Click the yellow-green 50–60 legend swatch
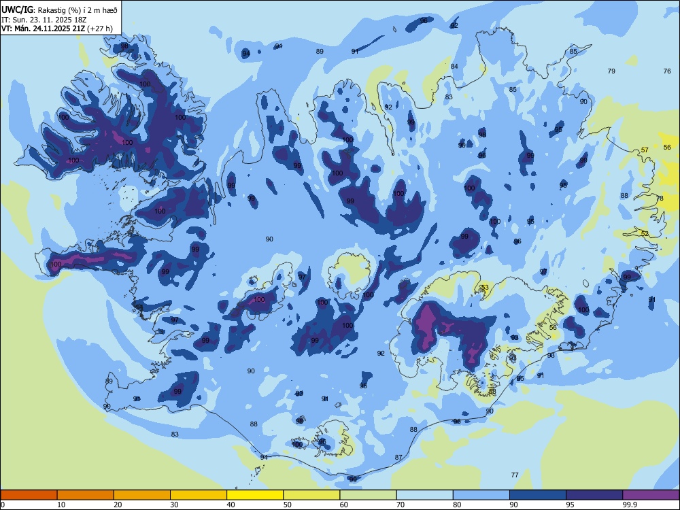680x510 pixels. click(x=311, y=495)
